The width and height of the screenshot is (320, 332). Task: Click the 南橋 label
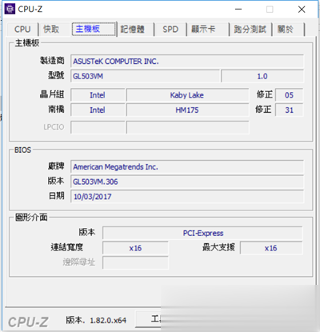click(x=56, y=109)
